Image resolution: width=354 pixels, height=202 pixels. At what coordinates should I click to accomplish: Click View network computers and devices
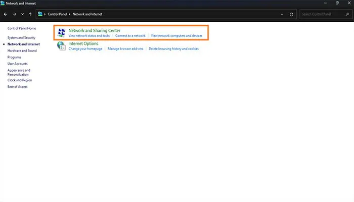(x=176, y=36)
